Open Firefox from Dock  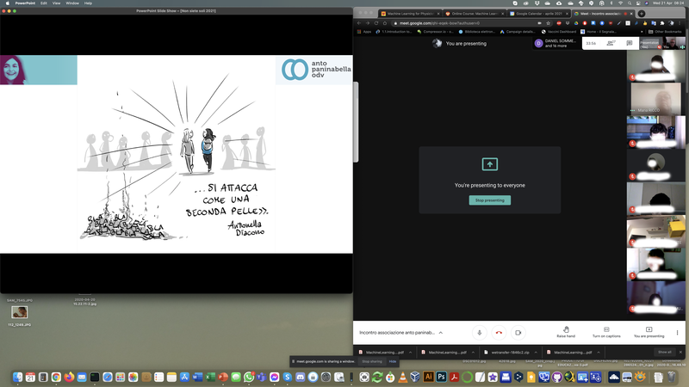69,377
